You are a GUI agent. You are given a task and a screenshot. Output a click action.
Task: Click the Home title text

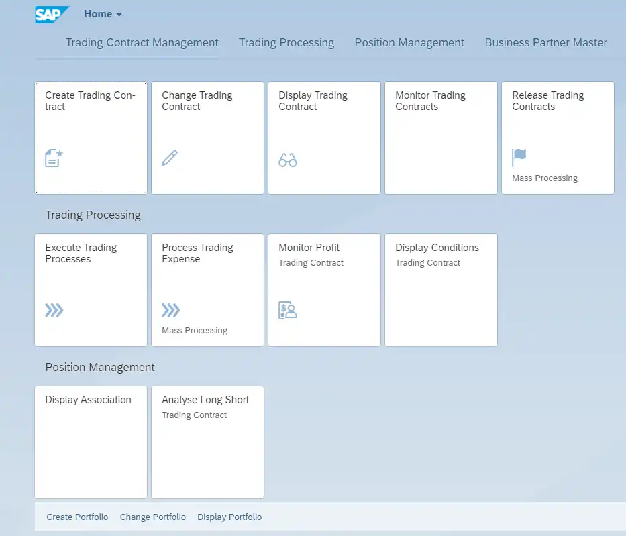click(98, 14)
